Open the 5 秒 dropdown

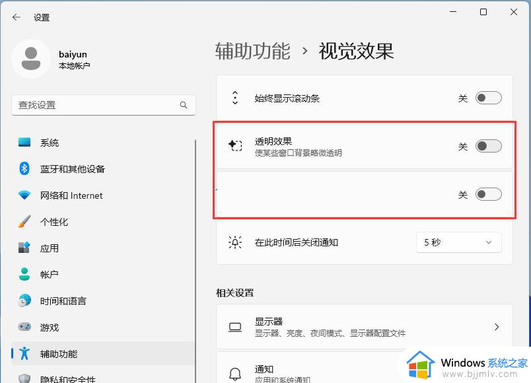pos(458,242)
